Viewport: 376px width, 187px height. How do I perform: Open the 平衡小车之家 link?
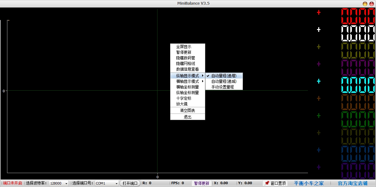coord(309,184)
